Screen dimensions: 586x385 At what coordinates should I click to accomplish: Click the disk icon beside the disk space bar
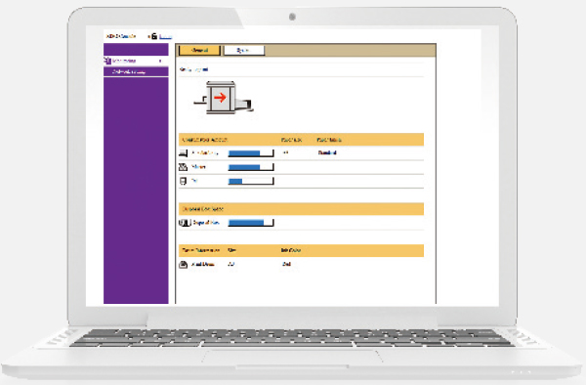(x=185, y=223)
